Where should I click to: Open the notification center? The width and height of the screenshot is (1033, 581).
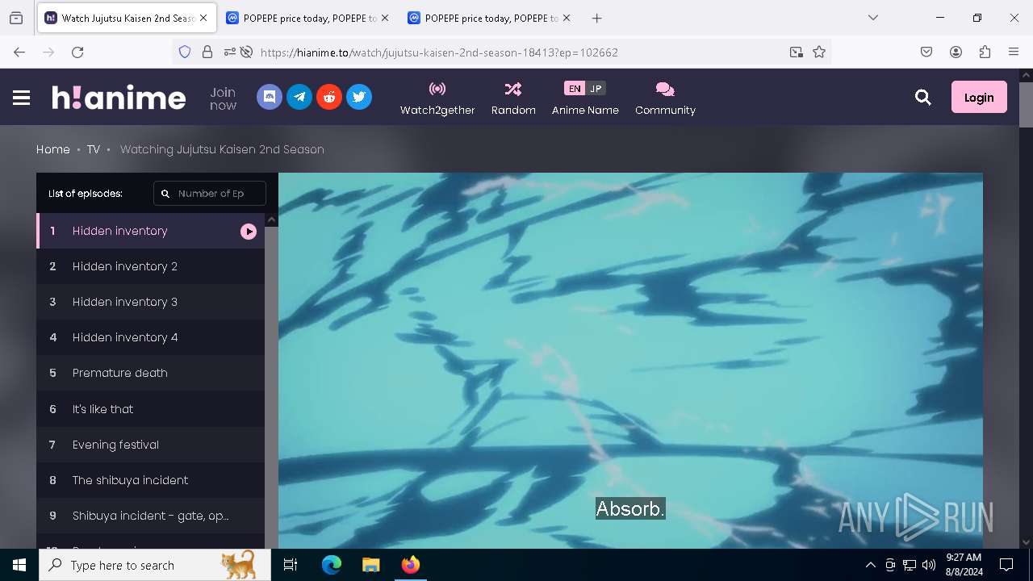[x=1006, y=565]
